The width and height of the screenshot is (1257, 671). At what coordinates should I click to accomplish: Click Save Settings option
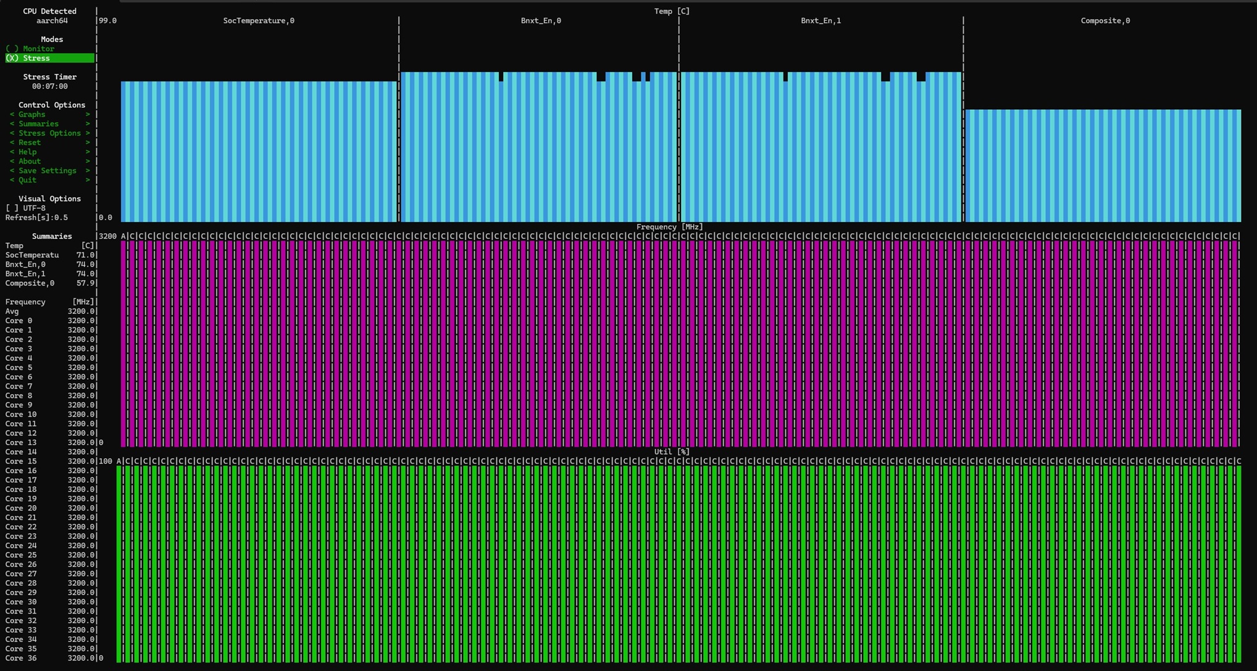[x=48, y=171]
